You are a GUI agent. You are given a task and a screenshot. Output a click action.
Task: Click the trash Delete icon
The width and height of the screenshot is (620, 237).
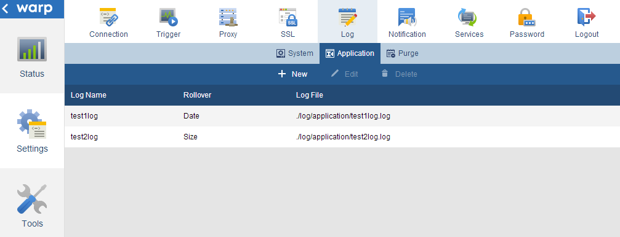pos(385,74)
